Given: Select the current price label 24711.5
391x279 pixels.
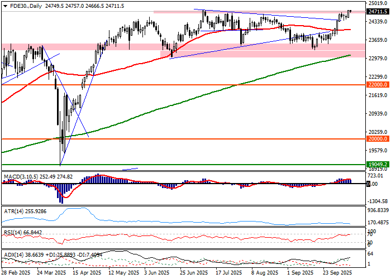Looking at the screenshot, I should pos(377,11).
